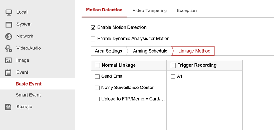Click the Event calendar icon

(9, 73)
